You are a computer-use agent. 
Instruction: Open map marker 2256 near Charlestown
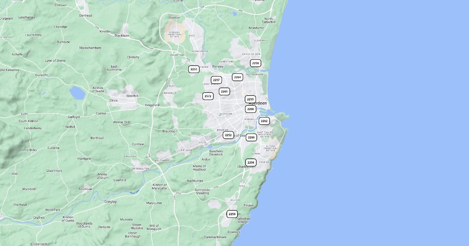(251, 163)
